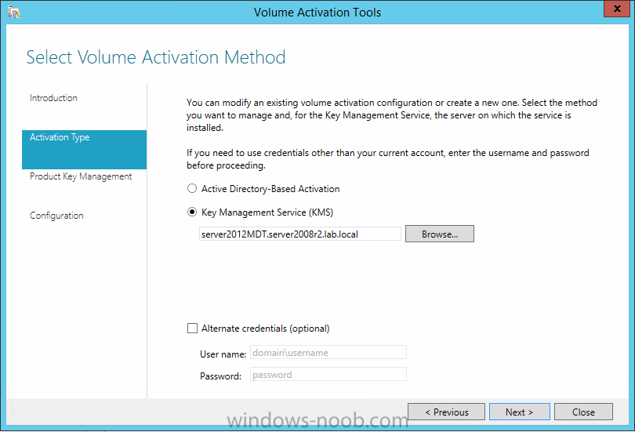Viewport: 635px width, 432px height.
Task: Click the Password field
Action: 328,374
